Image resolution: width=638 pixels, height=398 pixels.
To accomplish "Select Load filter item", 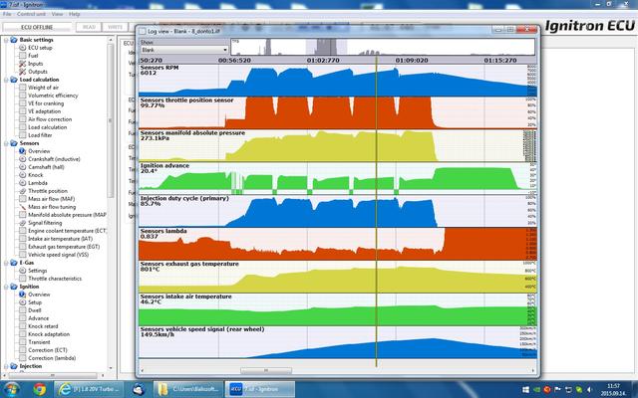I will [x=40, y=135].
